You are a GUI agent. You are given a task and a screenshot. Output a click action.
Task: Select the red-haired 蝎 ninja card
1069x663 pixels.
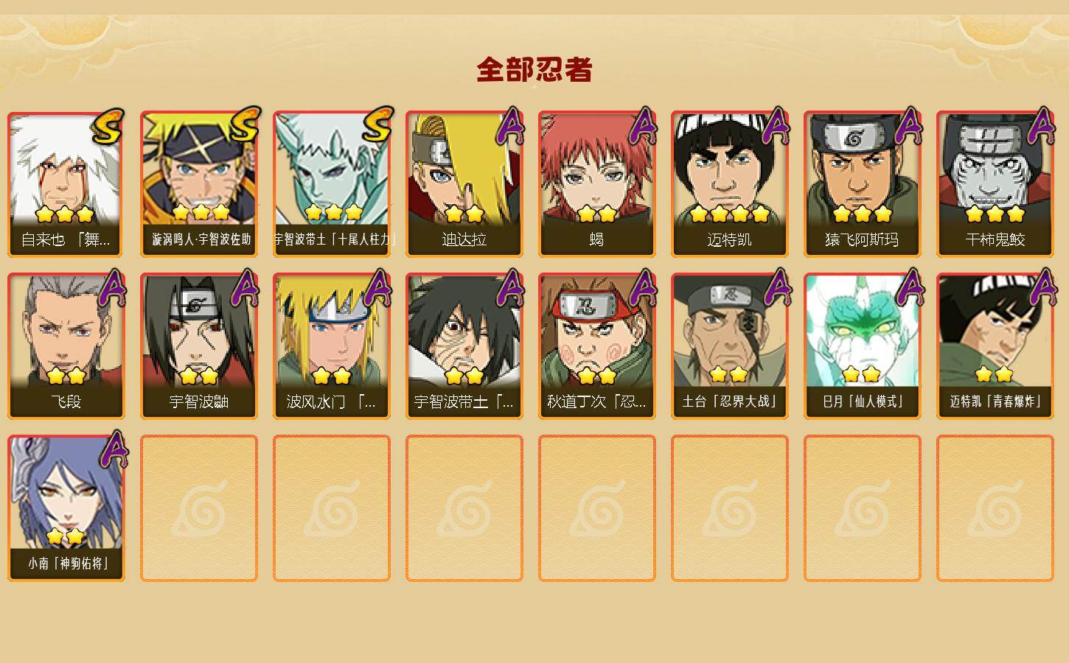pyautogui.click(x=597, y=184)
